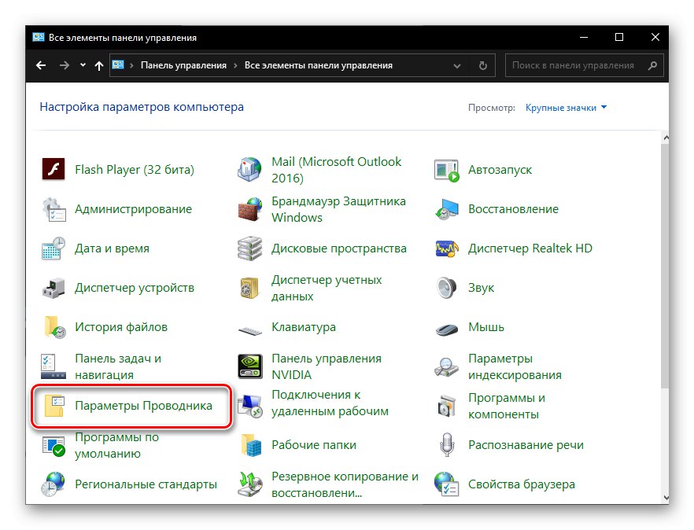Click the Back navigation arrow
694x530 pixels.
tap(41, 65)
